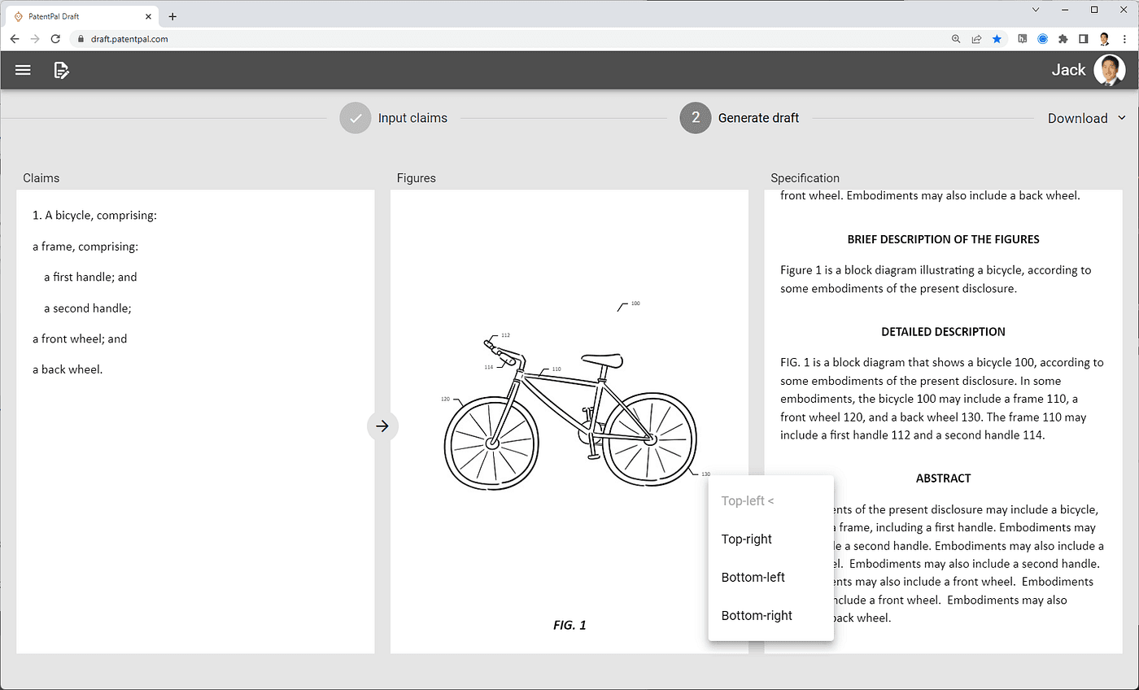Choose Top-left in the popup menu
Screen dimensions: 1139x690
coord(770,500)
